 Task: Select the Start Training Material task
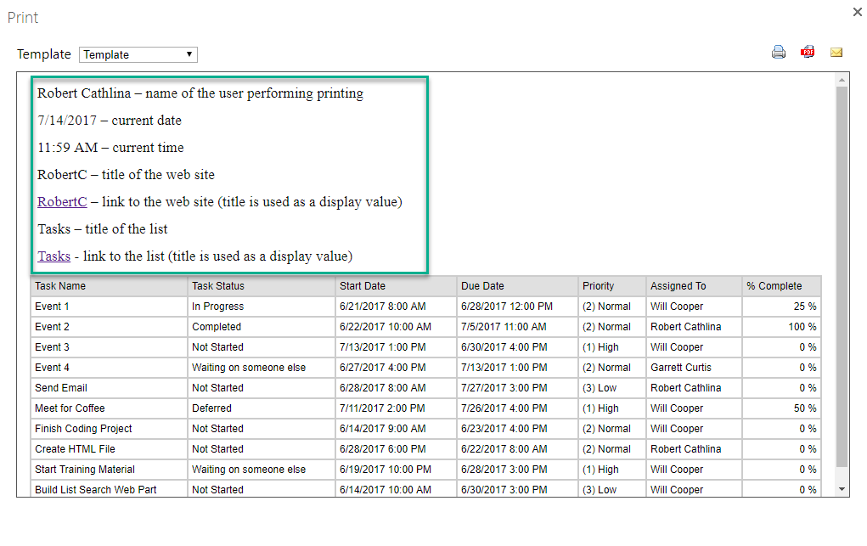coord(85,470)
